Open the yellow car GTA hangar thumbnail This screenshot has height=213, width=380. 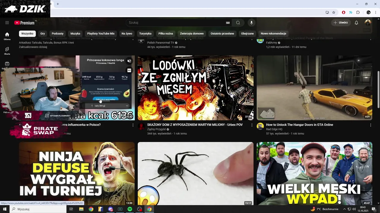click(x=314, y=88)
